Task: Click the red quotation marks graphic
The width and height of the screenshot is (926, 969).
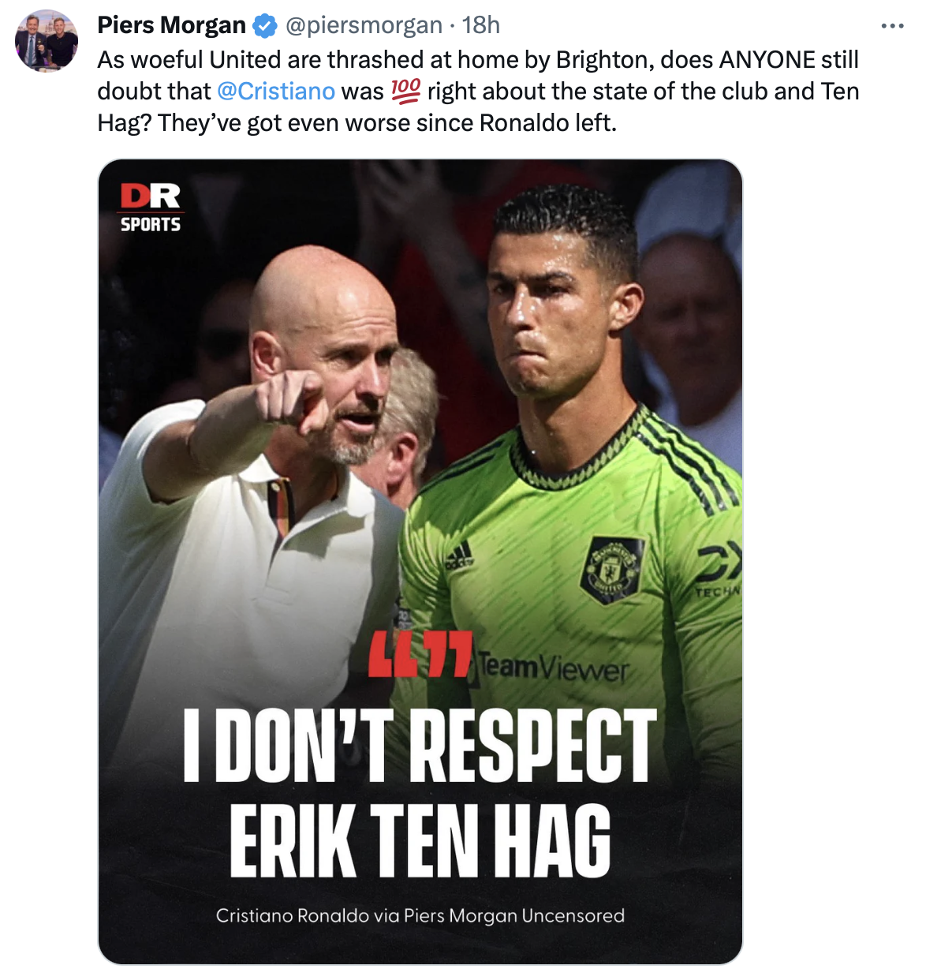Action: point(420,654)
